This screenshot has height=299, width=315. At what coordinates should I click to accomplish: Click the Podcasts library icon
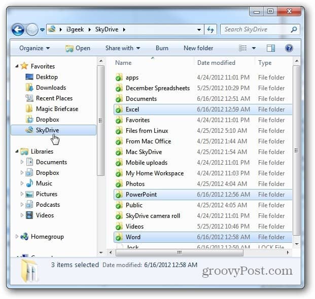[x=29, y=205]
